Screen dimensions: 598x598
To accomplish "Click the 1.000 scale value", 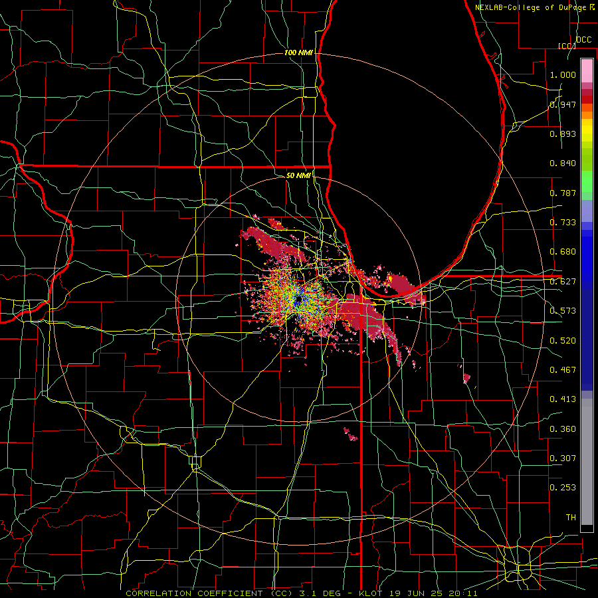I will (x=563, y=74).
